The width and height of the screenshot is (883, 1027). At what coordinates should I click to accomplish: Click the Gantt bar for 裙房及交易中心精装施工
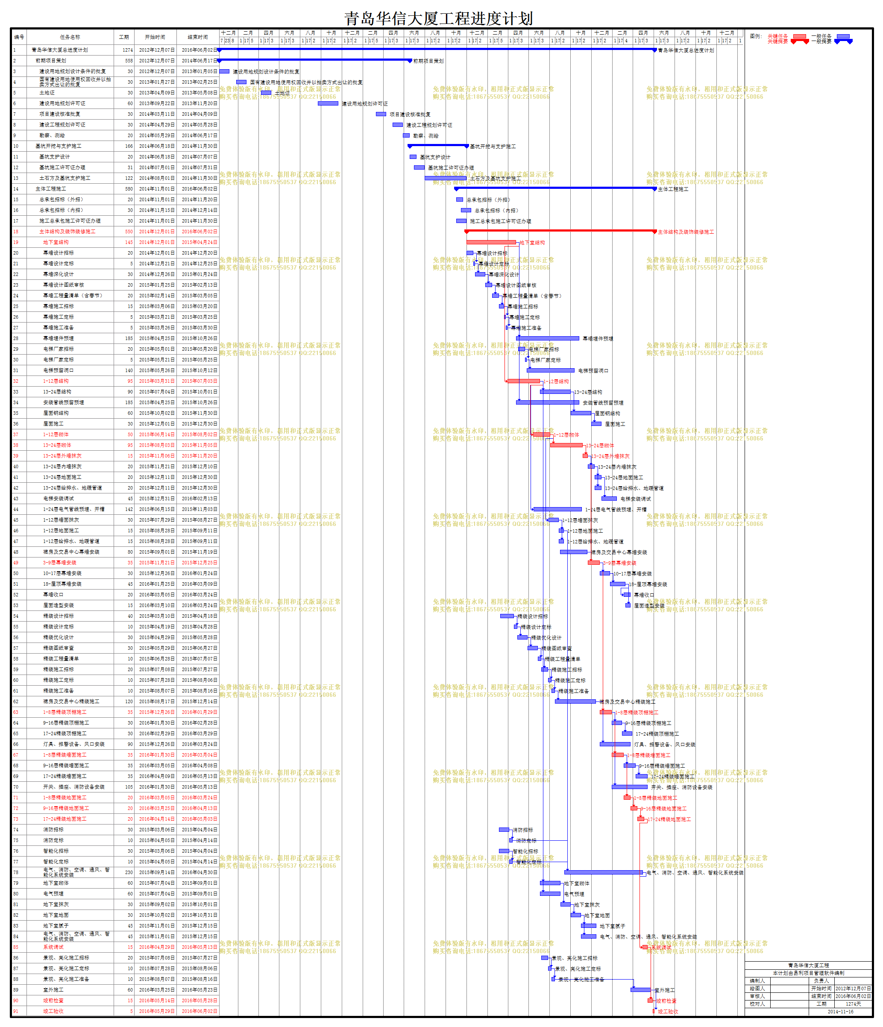(575, 701)
